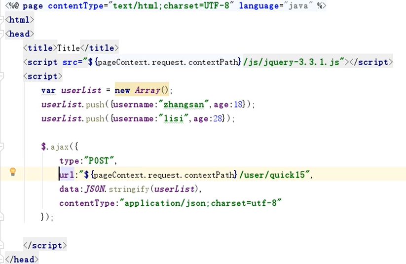Click the fold end marker beside the closing });

pos(1,217)
